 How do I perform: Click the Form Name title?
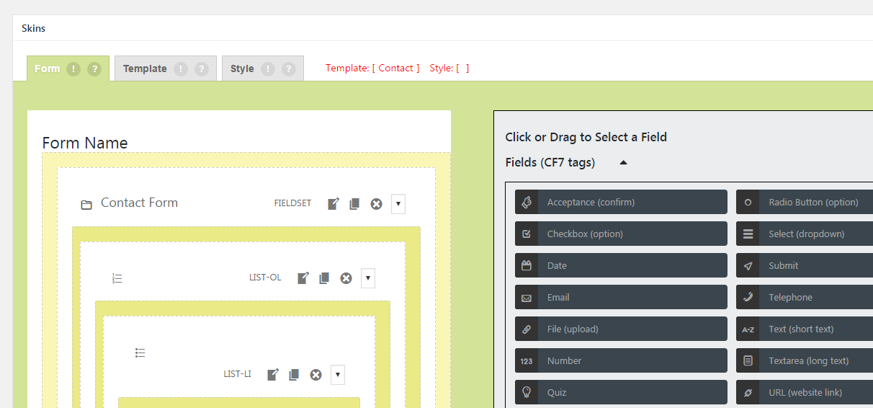(x=85, y=143)
